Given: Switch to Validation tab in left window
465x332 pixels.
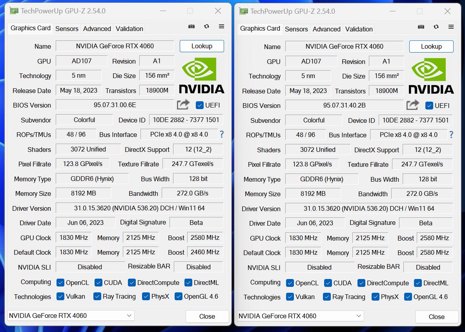Looking at the screenshot, I should pyautogui.click(x=129, y=29).
